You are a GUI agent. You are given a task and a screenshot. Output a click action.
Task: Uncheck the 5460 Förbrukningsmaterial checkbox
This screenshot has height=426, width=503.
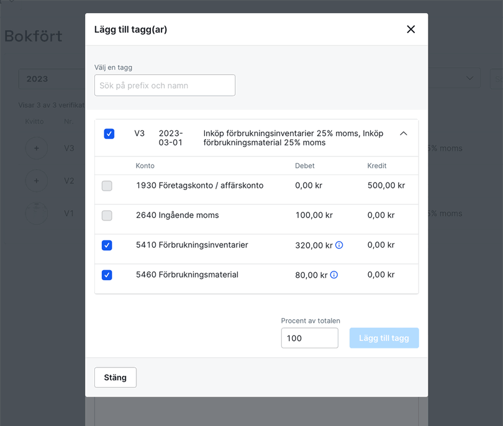coord(107,275)
